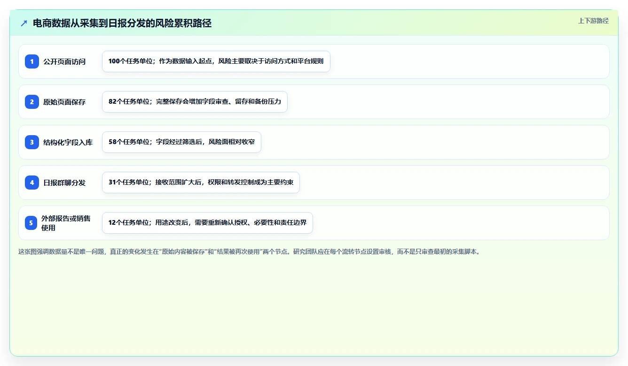Click the 上下游路径 label
This screenshot has width=628, height=366.
pos(593,21)
